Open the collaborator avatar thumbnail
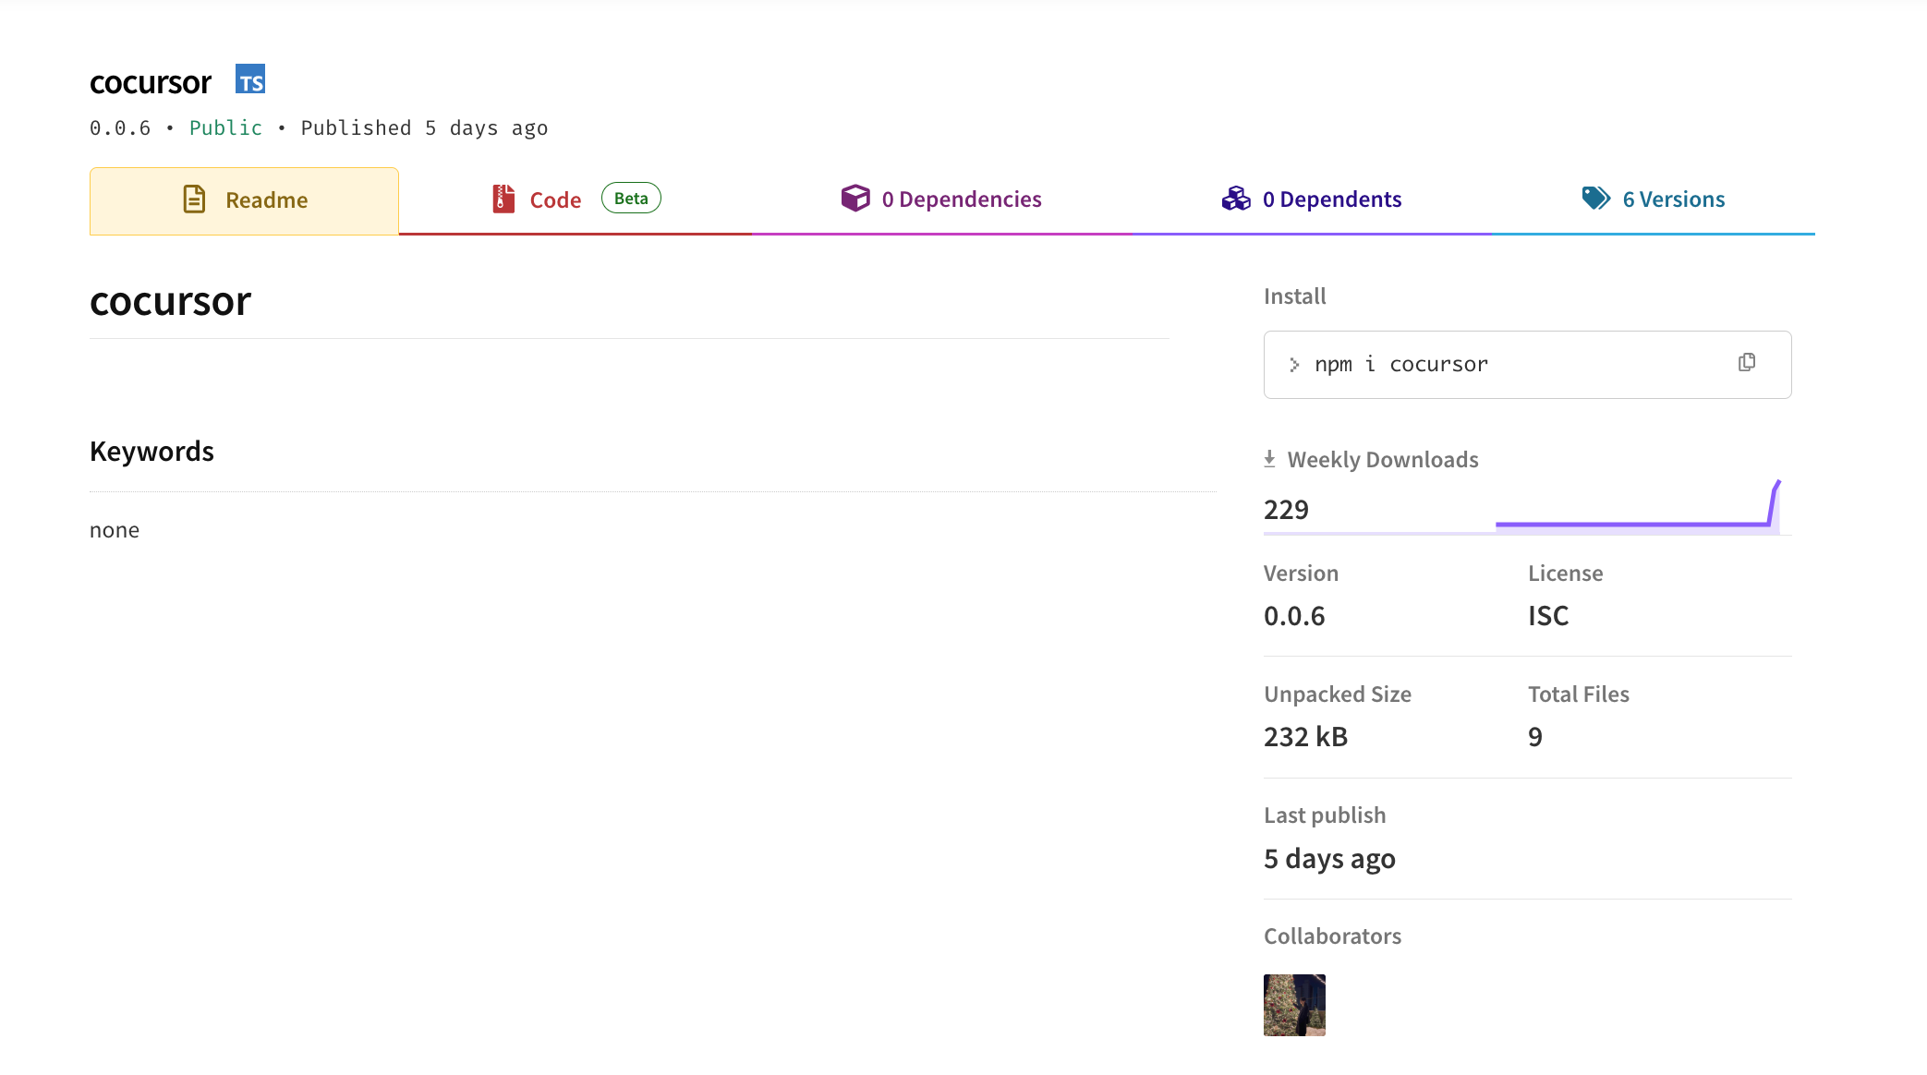Viewport: 1927px width, 1075px height. [1294, 1005]
